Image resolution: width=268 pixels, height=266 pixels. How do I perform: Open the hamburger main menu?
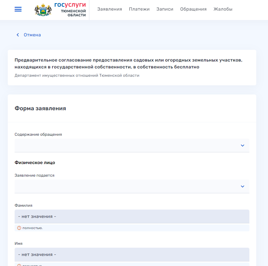pos(18,9)
